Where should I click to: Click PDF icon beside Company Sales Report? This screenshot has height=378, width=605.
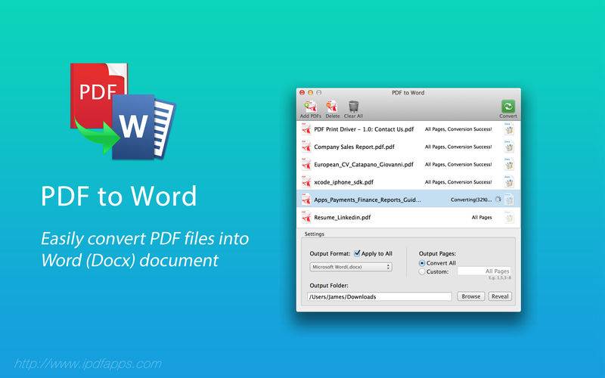point(306,147)
